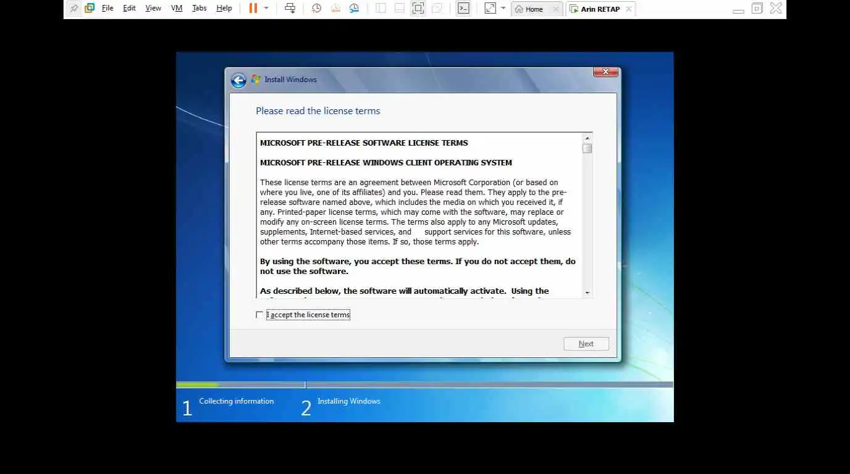Viewport: 850px width, 474px height.
Task: Open the snapshot manager
Action: pos(354,9)
